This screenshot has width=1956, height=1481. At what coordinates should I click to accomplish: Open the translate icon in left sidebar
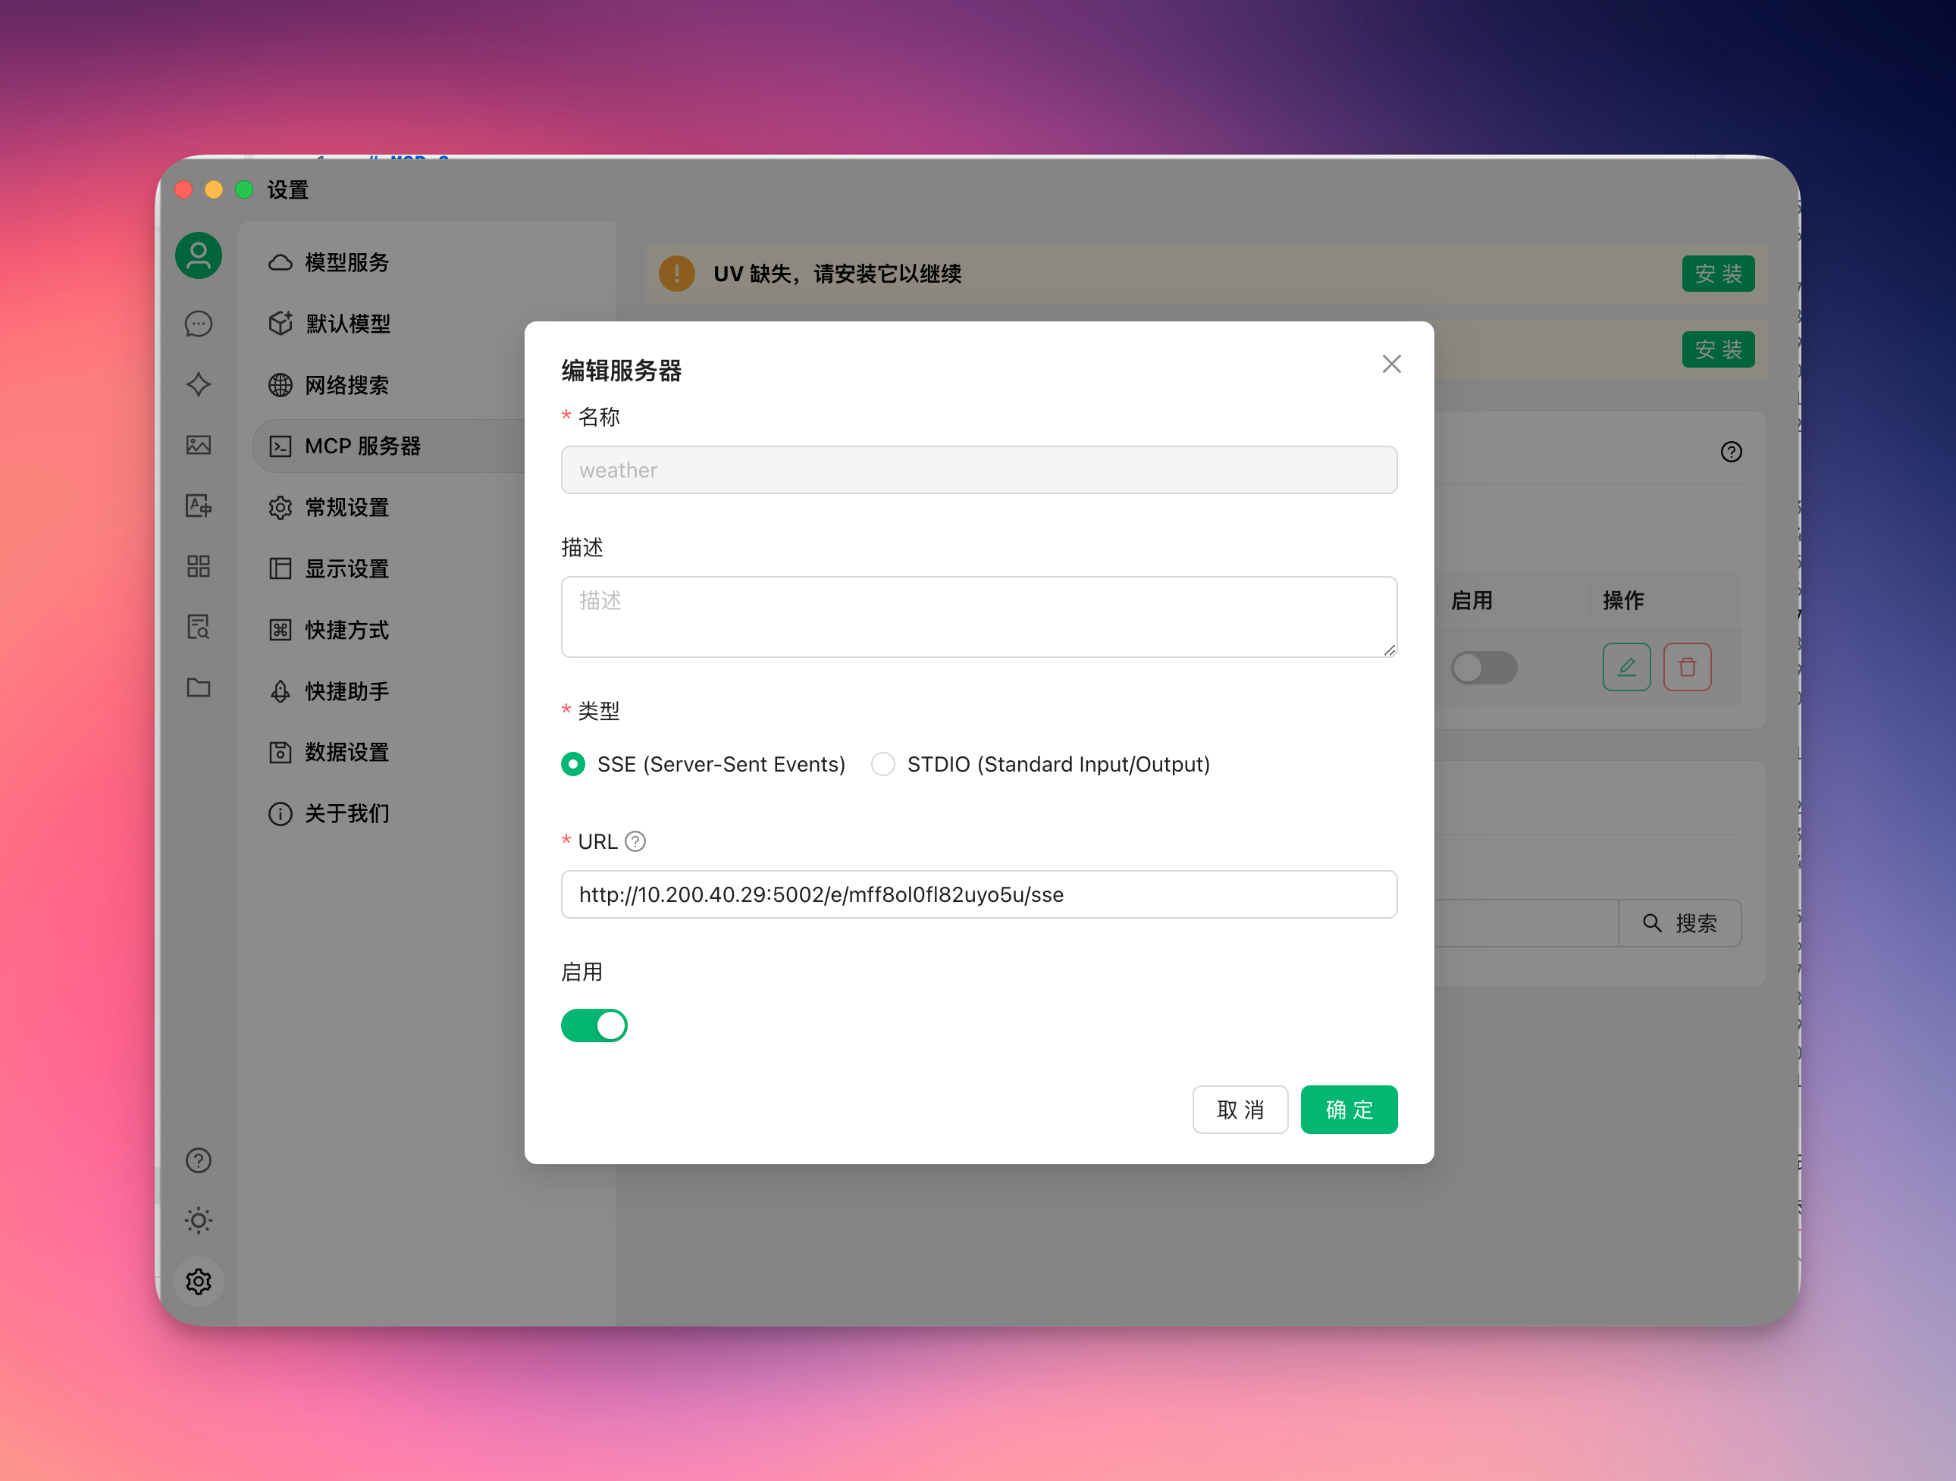point(198,506)
